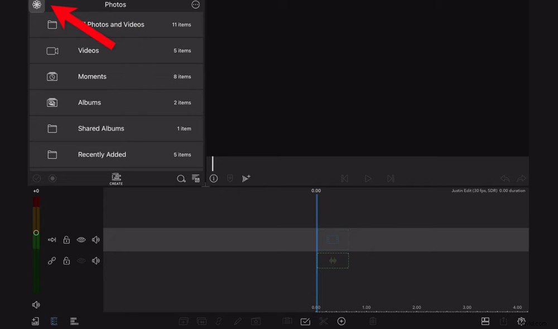Open the Photos options menu
Viewport: 558px width, 329px height.
(x=195, y=4)
